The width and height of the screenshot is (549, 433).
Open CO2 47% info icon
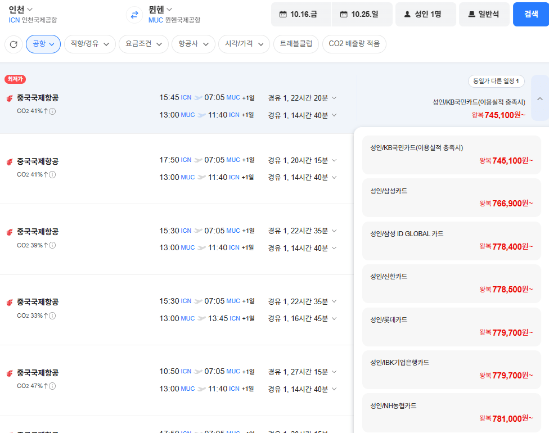tap(52, 386)
